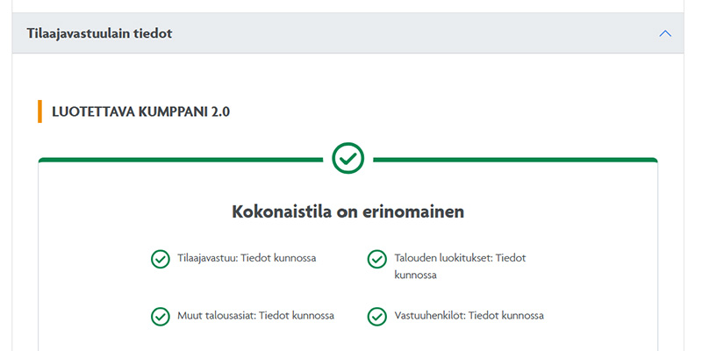Select the Tilaajavastuu: Tiedot kunnossa text
Image resolution: width=702 pixels, height=351 pixels.
click(x=247, y=259)
